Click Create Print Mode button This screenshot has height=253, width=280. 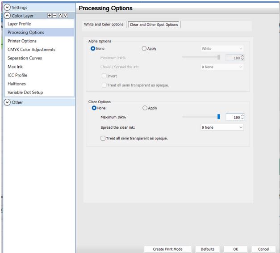tap(167, 249)
